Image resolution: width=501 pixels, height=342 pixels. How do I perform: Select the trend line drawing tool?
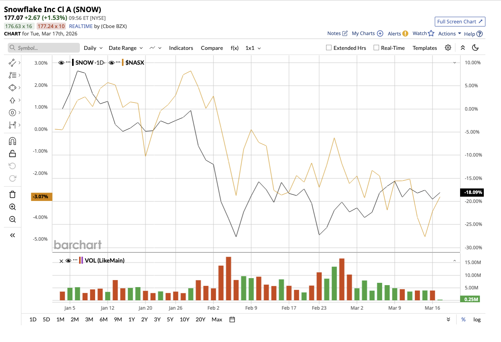(x=12, y=62)
